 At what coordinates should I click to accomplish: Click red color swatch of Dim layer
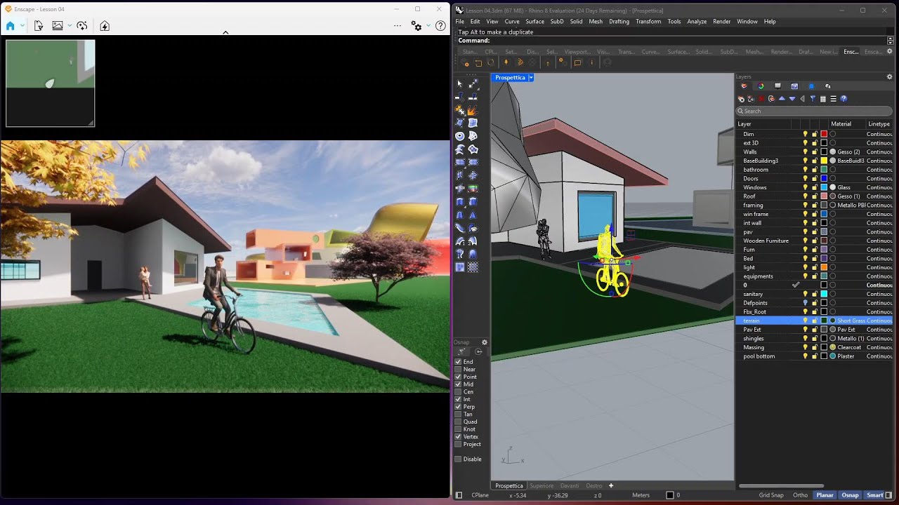824,134
